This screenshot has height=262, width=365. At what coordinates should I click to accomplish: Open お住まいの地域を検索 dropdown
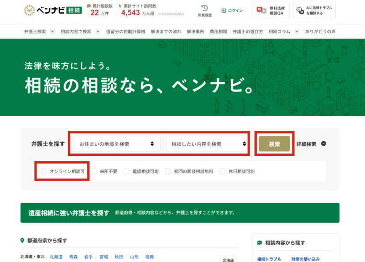[x=117, y=144]
